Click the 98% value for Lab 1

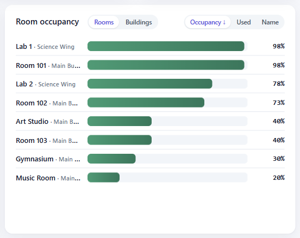[x=279, y=46]
